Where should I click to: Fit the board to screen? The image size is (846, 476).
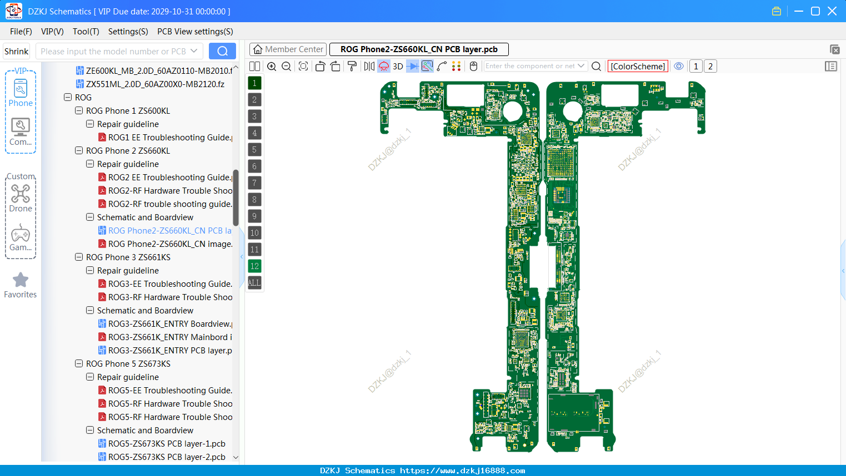(303, 67)
